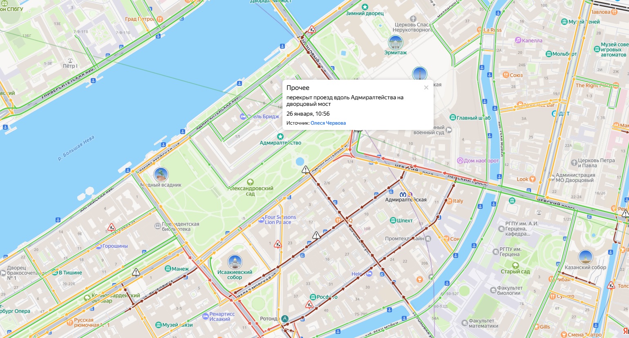
Task: Click the Александровский сад park icon
Action: [250, 182]
